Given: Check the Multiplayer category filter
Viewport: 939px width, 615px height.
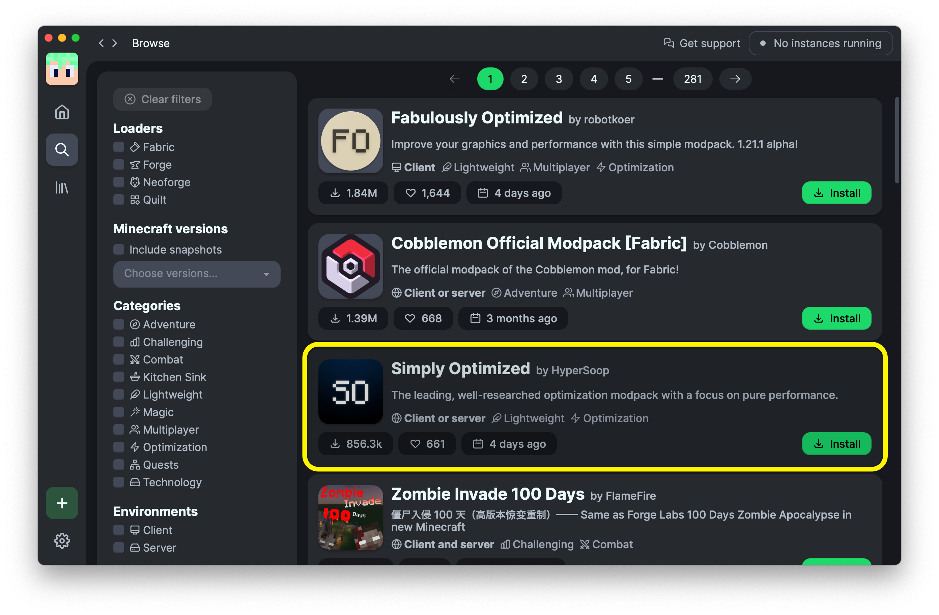Looking at the screenshot, I should 119,430.
